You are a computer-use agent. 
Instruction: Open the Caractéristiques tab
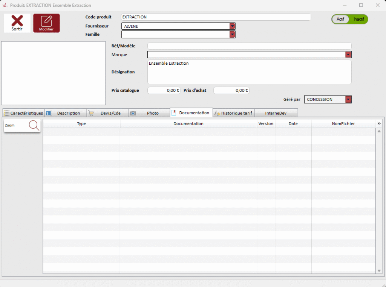pyautogui.click(x=23, y=113)
